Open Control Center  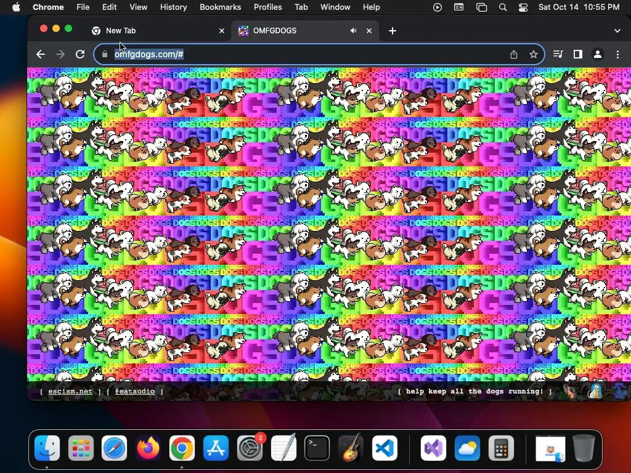pos(523,7)
